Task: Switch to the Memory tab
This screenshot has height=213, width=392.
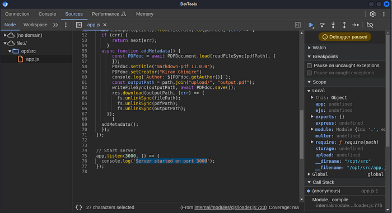Action: (144, 14)
